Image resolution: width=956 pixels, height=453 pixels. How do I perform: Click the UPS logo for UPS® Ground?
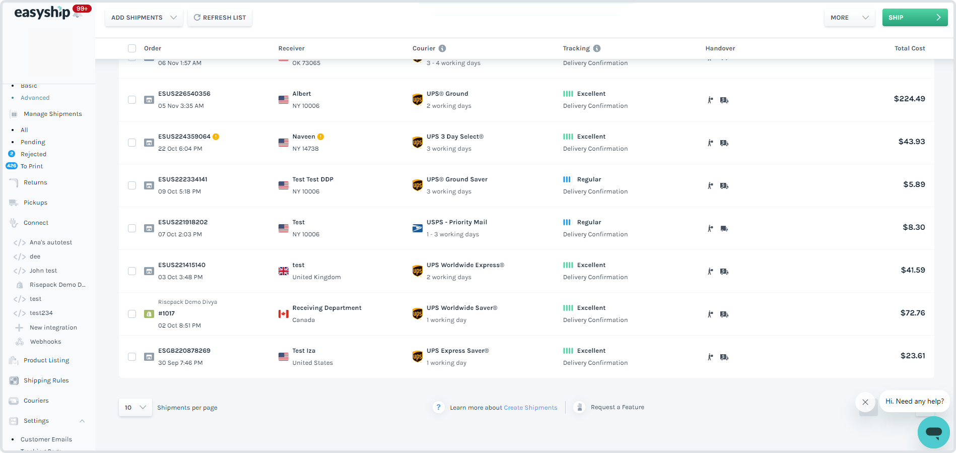point(418,99)
